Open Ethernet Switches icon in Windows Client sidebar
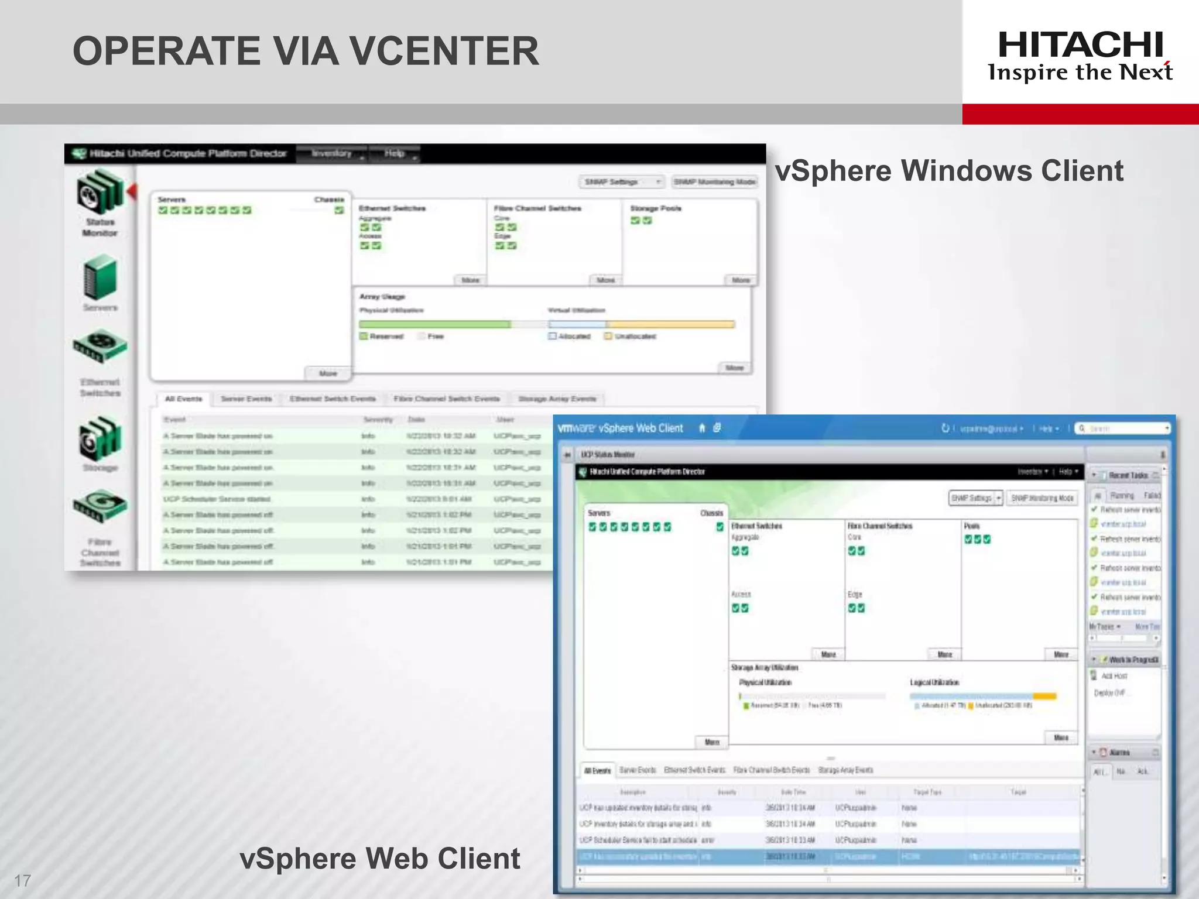The height and width of the screenshot is (899, 1199). tap(100, 346)
